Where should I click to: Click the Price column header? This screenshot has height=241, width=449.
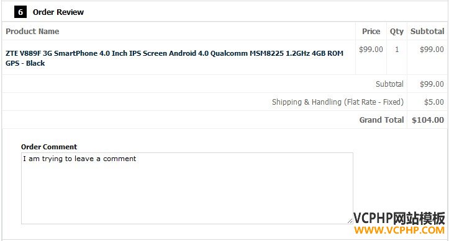(x=371, y=32)
